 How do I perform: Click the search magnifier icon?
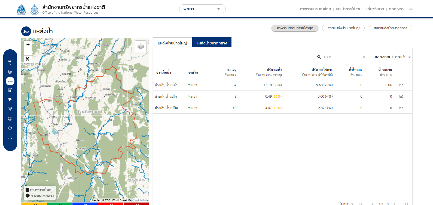(x=319, y=57)
